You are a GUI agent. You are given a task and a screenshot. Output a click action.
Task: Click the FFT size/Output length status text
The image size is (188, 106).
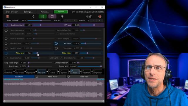pos(88,12)
